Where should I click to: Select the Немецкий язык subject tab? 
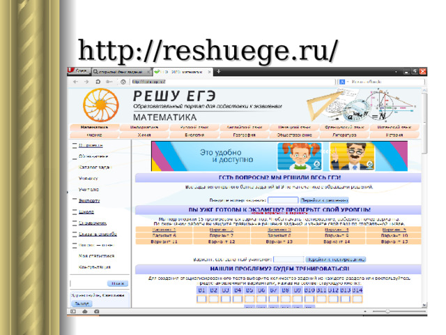pyautogui.click(x=294, y=127)
